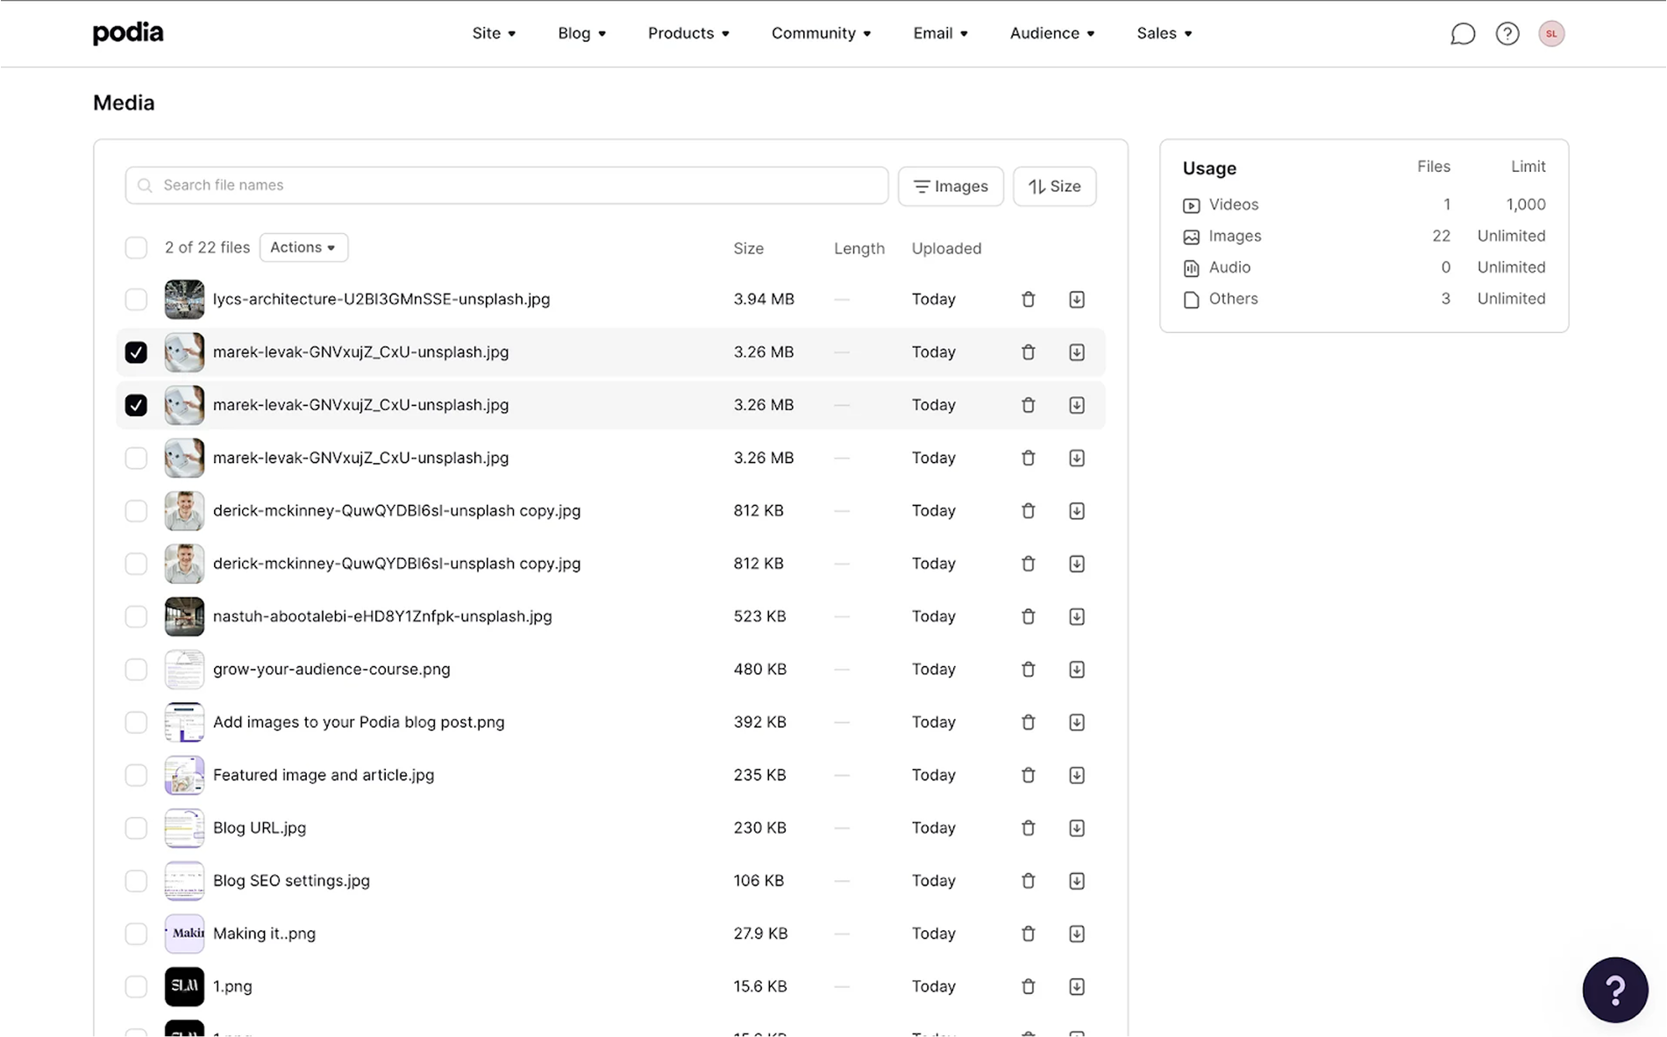Screen dimensions: 1667x1037
Task: Download the 15.6 KB 1.png file
Action: coord(1076,986)
